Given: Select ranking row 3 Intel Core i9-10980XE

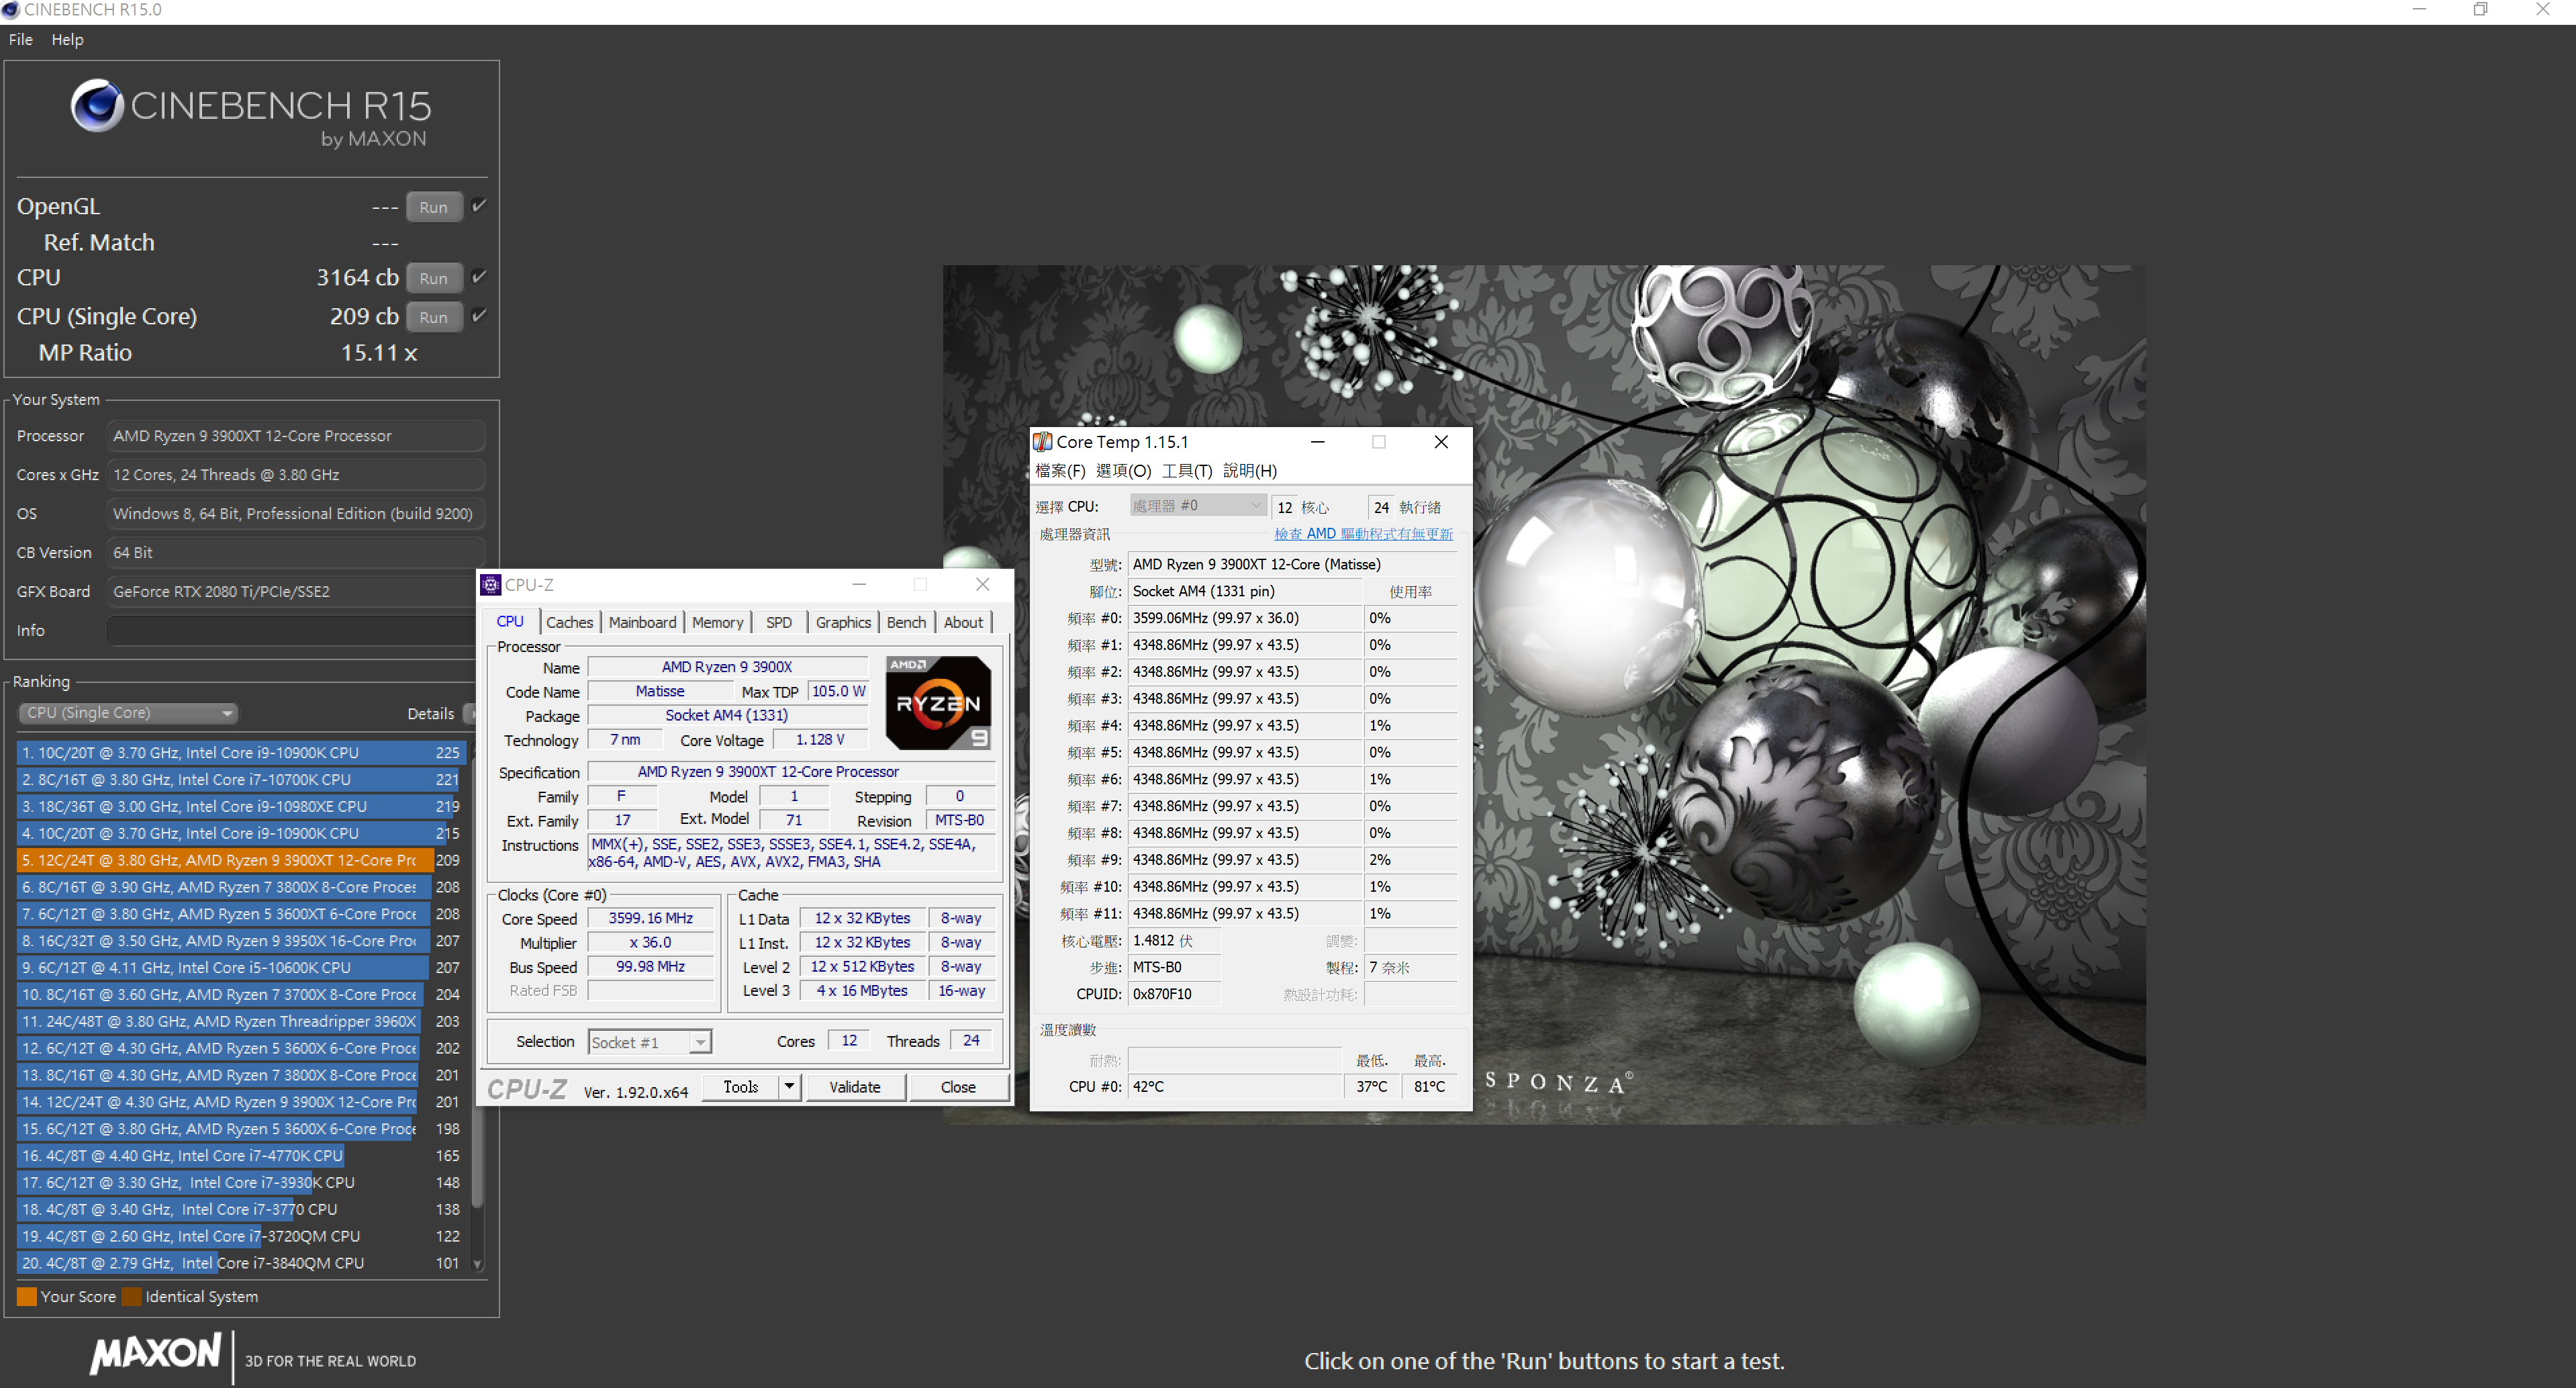Looking at the screenshot, I should click(240, 807).
